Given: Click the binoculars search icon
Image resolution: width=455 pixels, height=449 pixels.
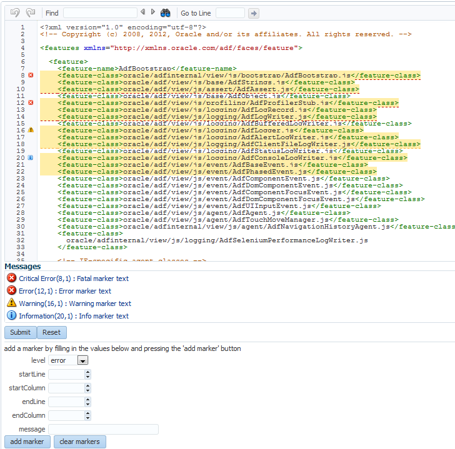Looking at the screenshot, I should 166,12.
